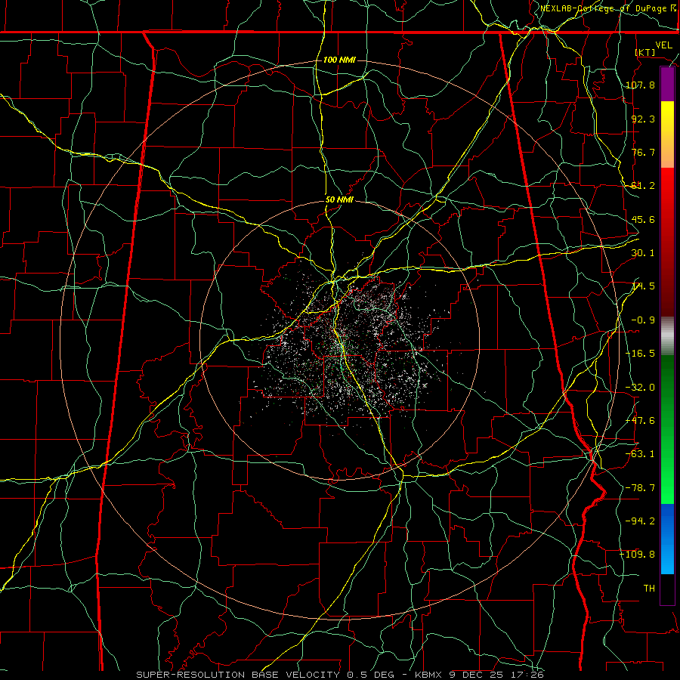Click the -94.2 velocity scale value
The width and height of the screenshot is (680, 680).
640,521
